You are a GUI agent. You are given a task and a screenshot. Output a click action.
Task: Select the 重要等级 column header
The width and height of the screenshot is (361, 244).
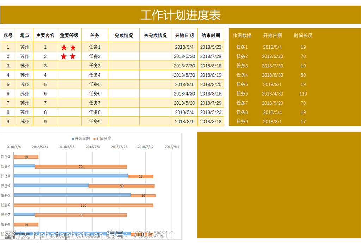(x=69, y=36)
